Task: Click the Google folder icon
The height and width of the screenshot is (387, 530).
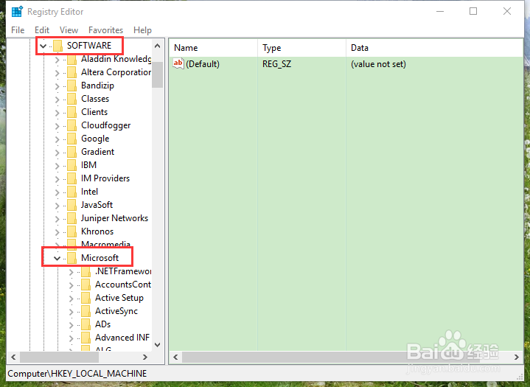Action: (x=72, y=139)
